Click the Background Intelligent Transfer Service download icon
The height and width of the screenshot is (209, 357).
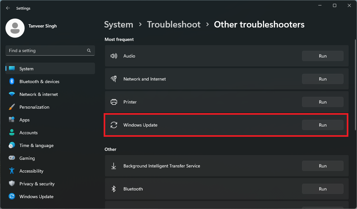114,166
